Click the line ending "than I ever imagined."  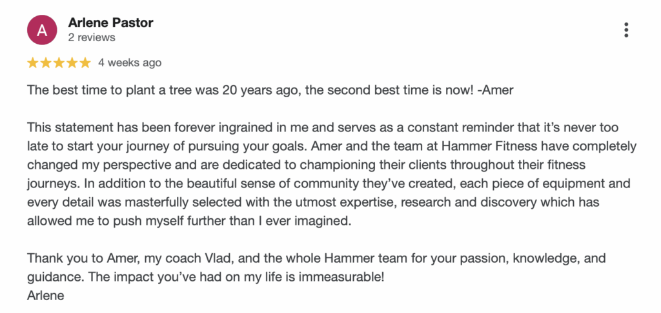pos(189,221)
